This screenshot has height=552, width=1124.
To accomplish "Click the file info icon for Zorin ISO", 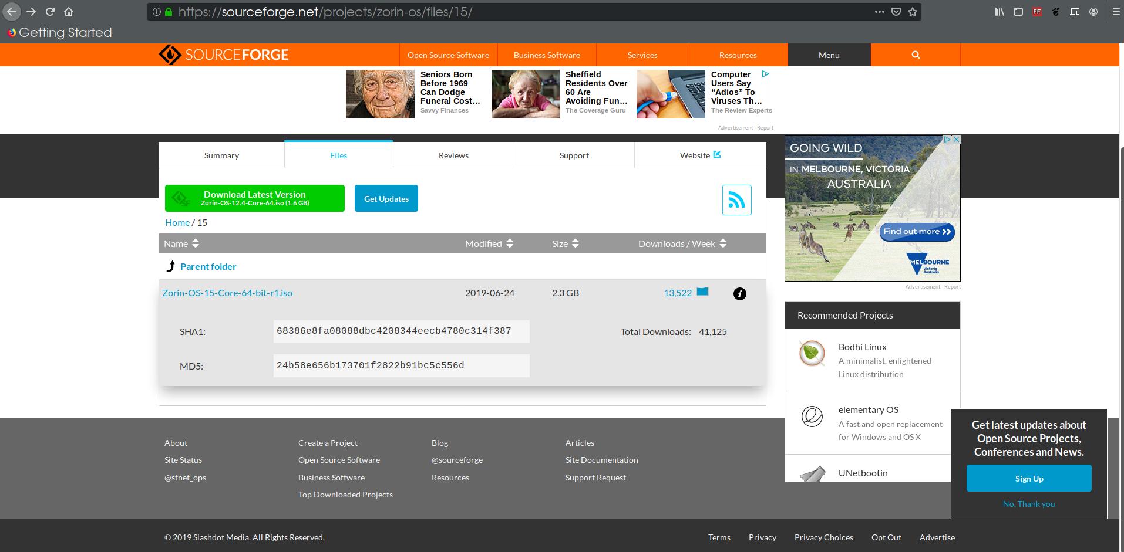I will [740, 294].
